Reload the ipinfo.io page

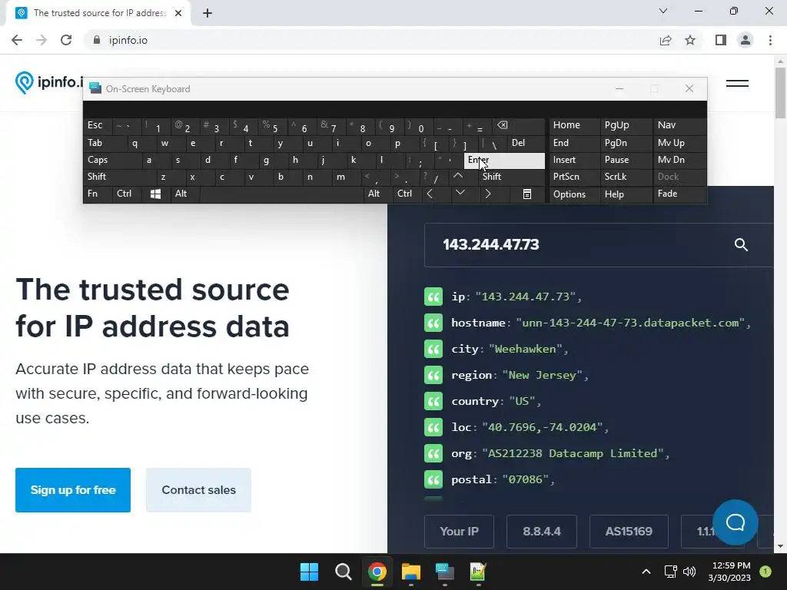click(x=66, y=40)
